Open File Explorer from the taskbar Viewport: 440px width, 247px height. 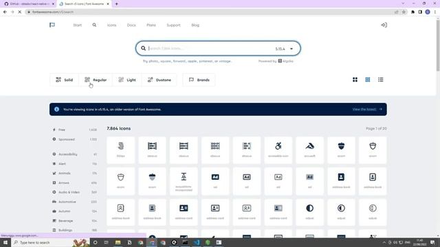(118, 242)
